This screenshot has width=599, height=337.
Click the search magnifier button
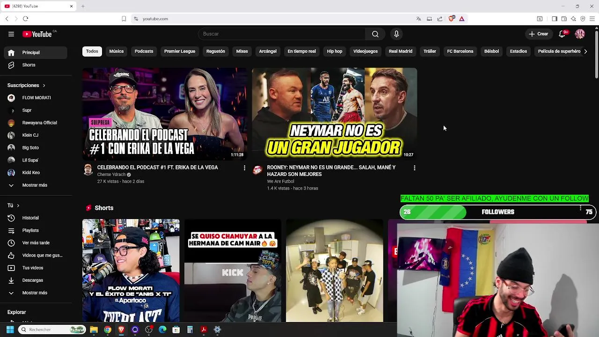pos(375,34)
